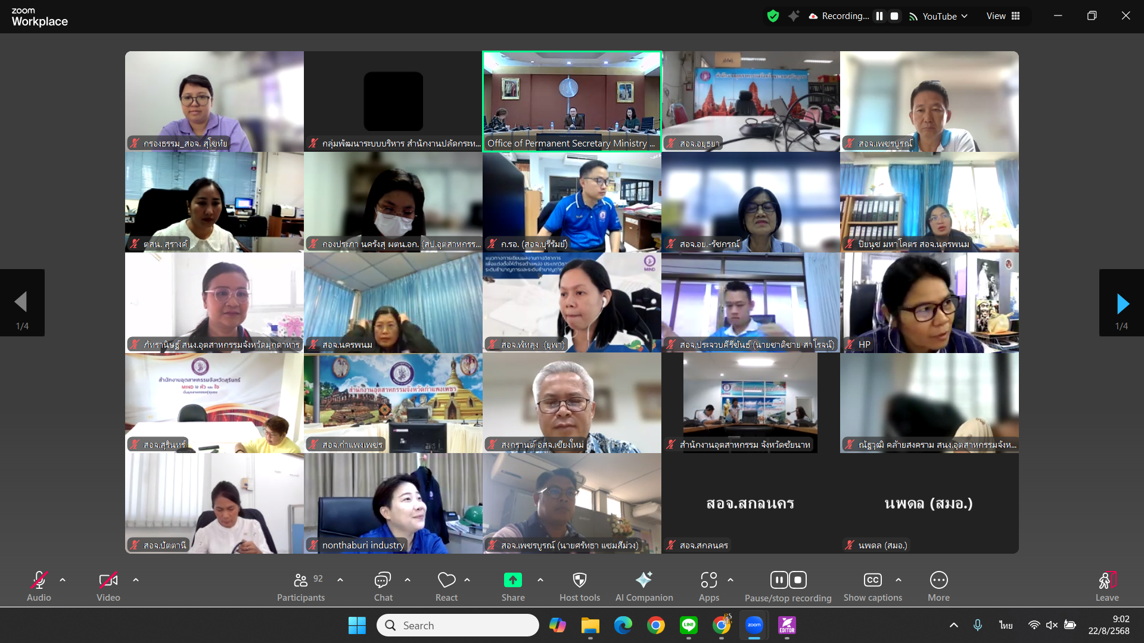Go to next gallery page arrow
Screen dimensions: 1144x643
[1122, 304]
